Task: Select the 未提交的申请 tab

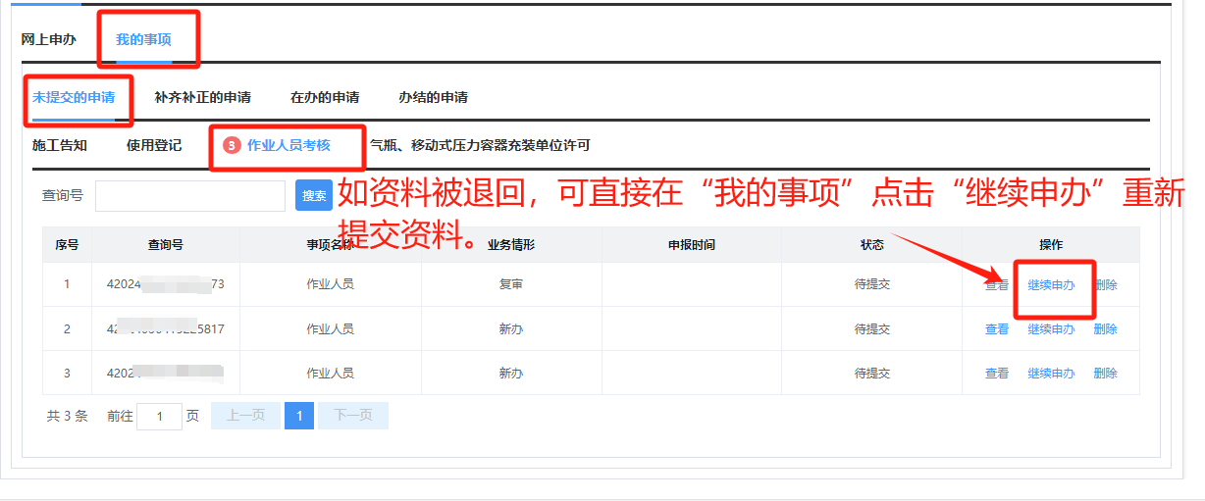Action: [x=74, y=97]
